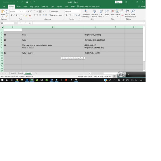Click the Cut scissors icon
This screenshot has width=161, height=161.
click(6, 10)
